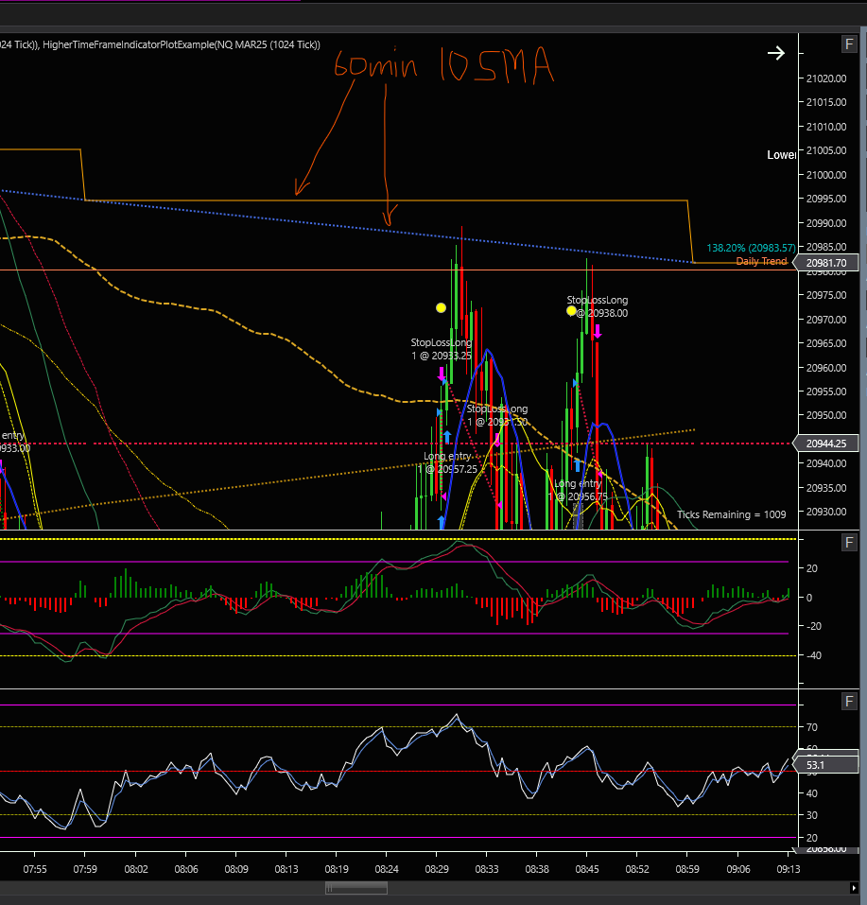Image resolution: width=867 pixels, height=905 pixels.
Task: Select the 53.1 RSI value marker
Action: click(x=826, y=765)
